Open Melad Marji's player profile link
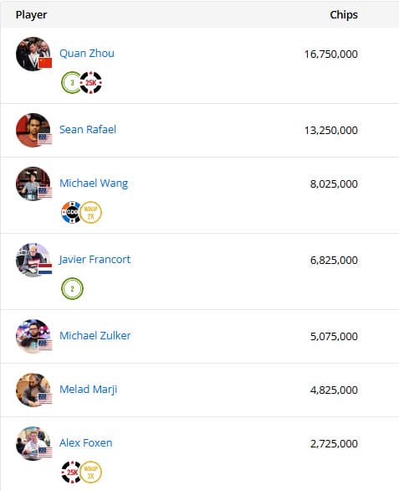Viewport: 399px width, 491px height. click(89, 390)
